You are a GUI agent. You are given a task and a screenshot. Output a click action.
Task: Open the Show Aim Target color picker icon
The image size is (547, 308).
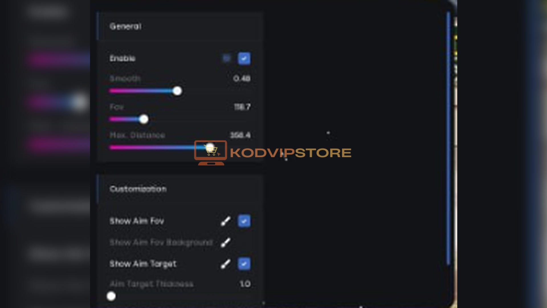click(226, 264)
